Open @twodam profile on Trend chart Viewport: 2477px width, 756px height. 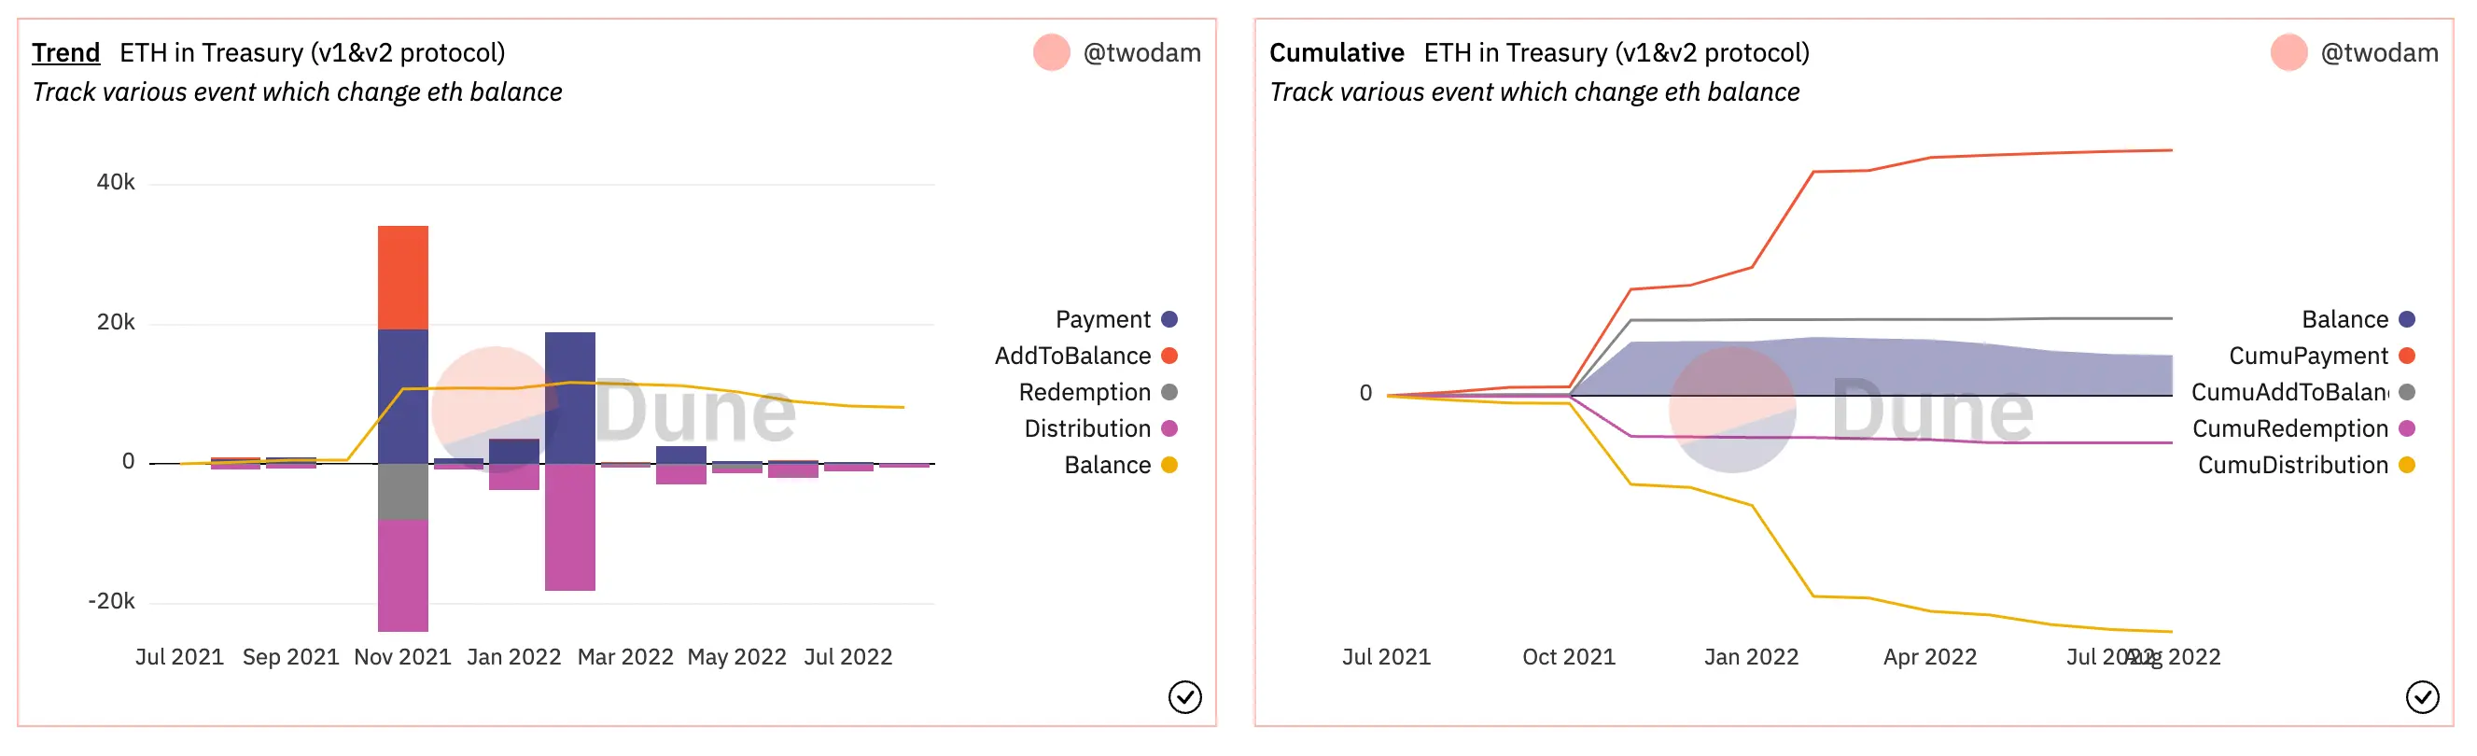1141,53
